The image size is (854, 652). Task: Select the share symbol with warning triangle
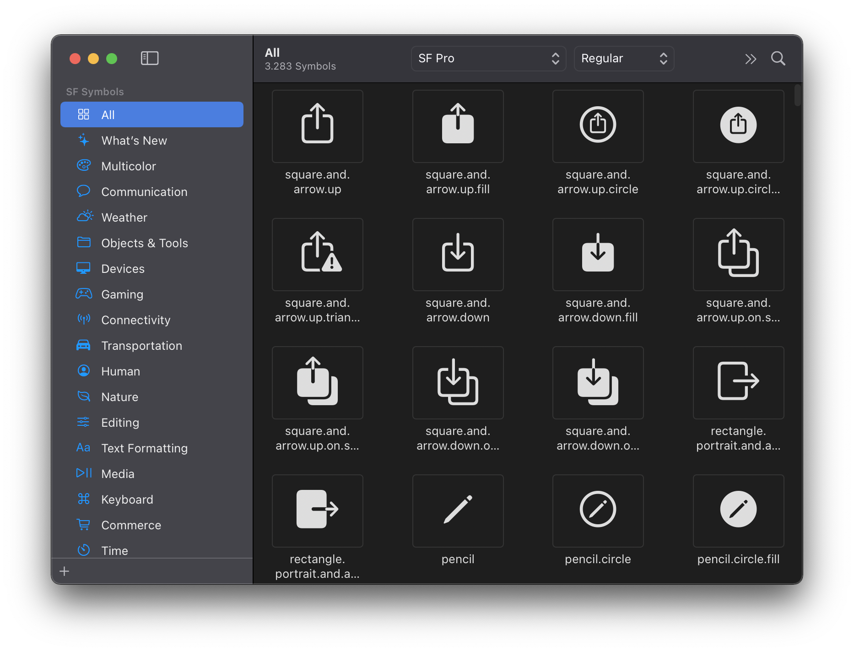(317, 255)
